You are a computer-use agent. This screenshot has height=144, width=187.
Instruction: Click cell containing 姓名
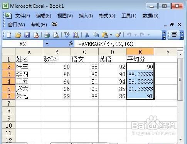point(29,59)
